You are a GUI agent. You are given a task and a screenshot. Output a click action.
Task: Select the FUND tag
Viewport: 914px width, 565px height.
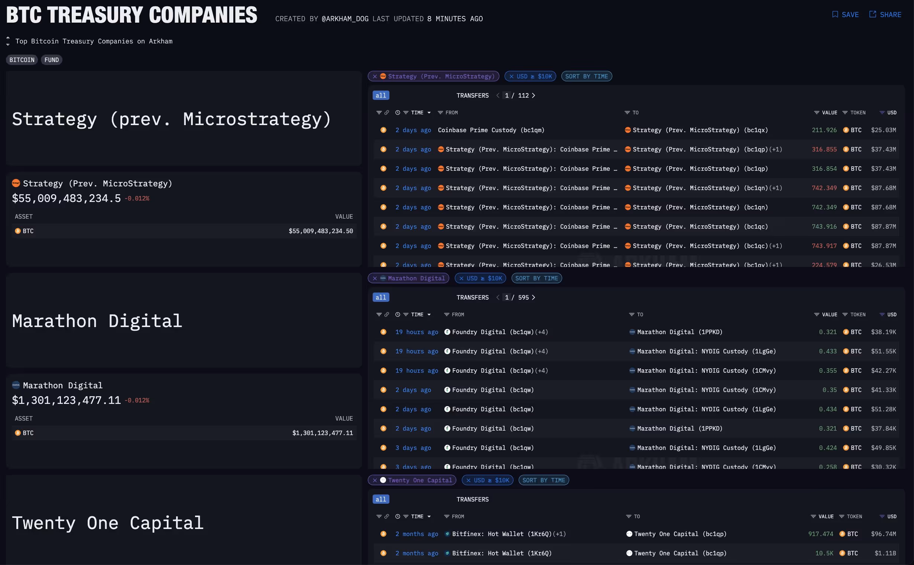tap(52, 60)
